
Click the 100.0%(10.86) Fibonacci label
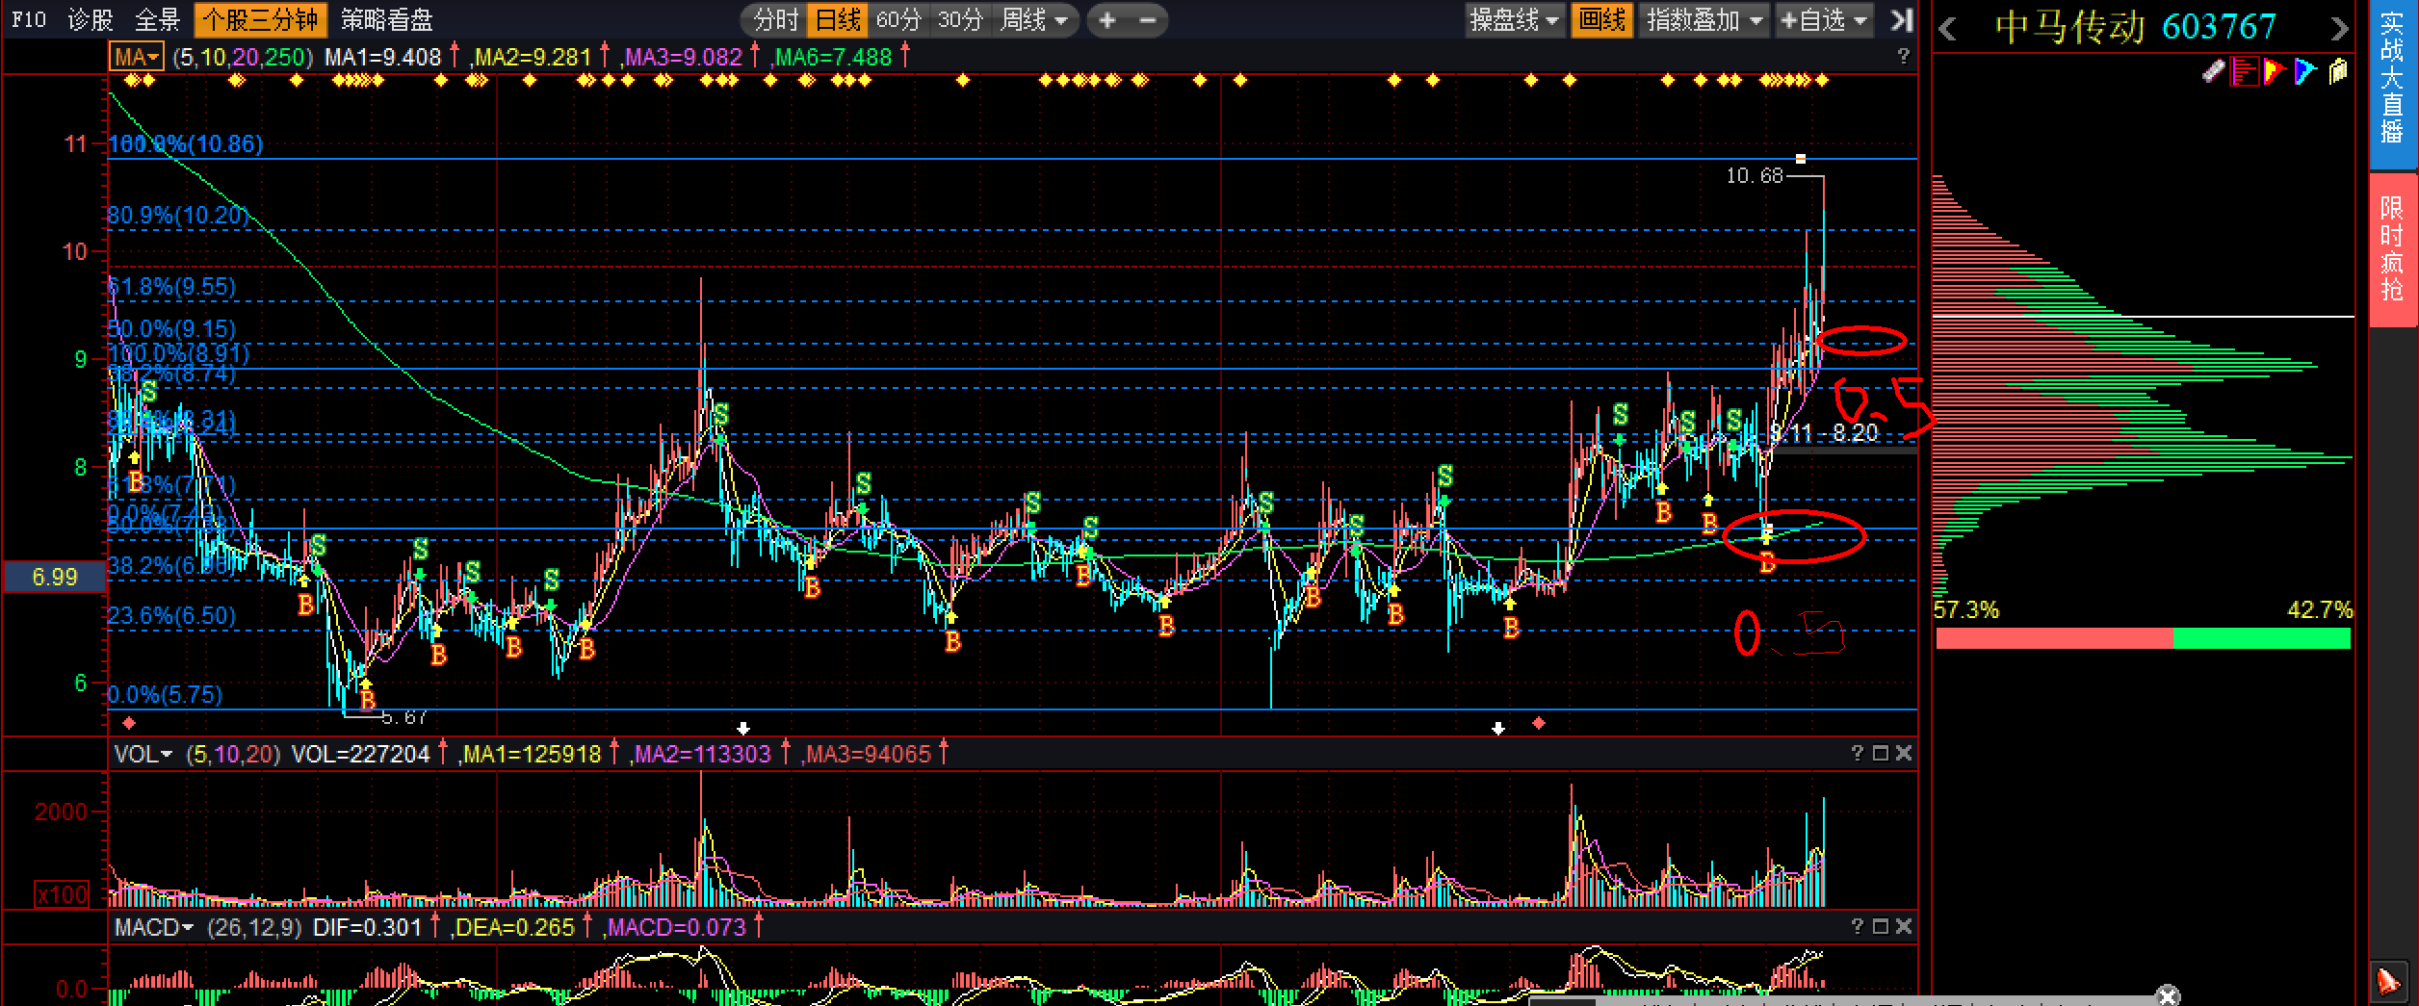click(x=186, y=143)
